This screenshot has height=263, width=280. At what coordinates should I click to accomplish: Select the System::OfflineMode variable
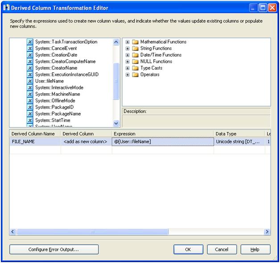[x=55, y=101]
